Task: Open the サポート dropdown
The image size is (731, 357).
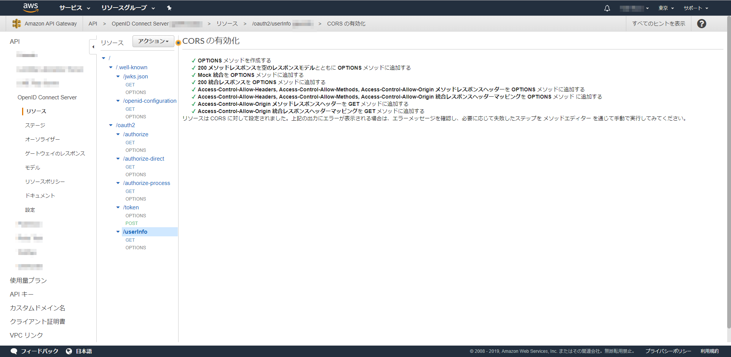Action: point(696,8)
